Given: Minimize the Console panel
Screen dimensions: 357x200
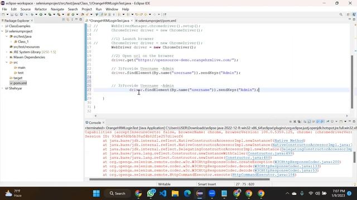Looking at the screenshot, I should tap(350, 122).
